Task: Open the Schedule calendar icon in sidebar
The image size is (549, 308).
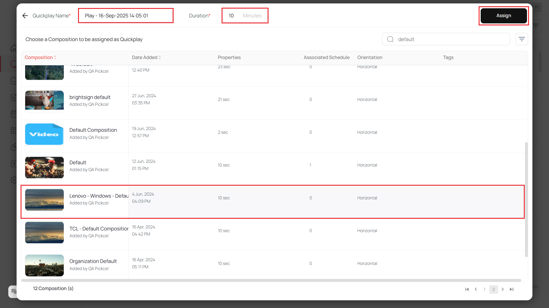Action: (14, 114)
